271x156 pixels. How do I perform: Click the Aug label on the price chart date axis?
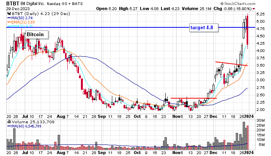pos(61,116)
